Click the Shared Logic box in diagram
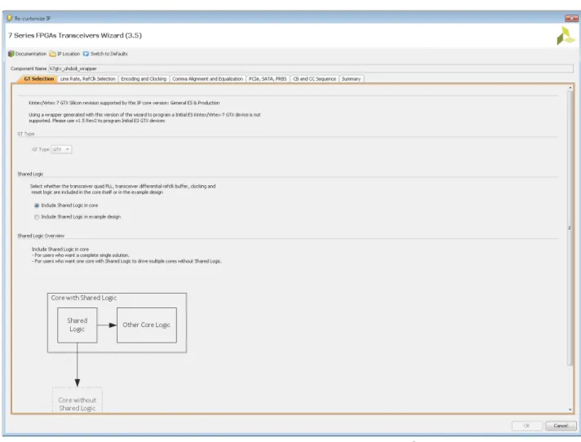 (x=77, y=325)
